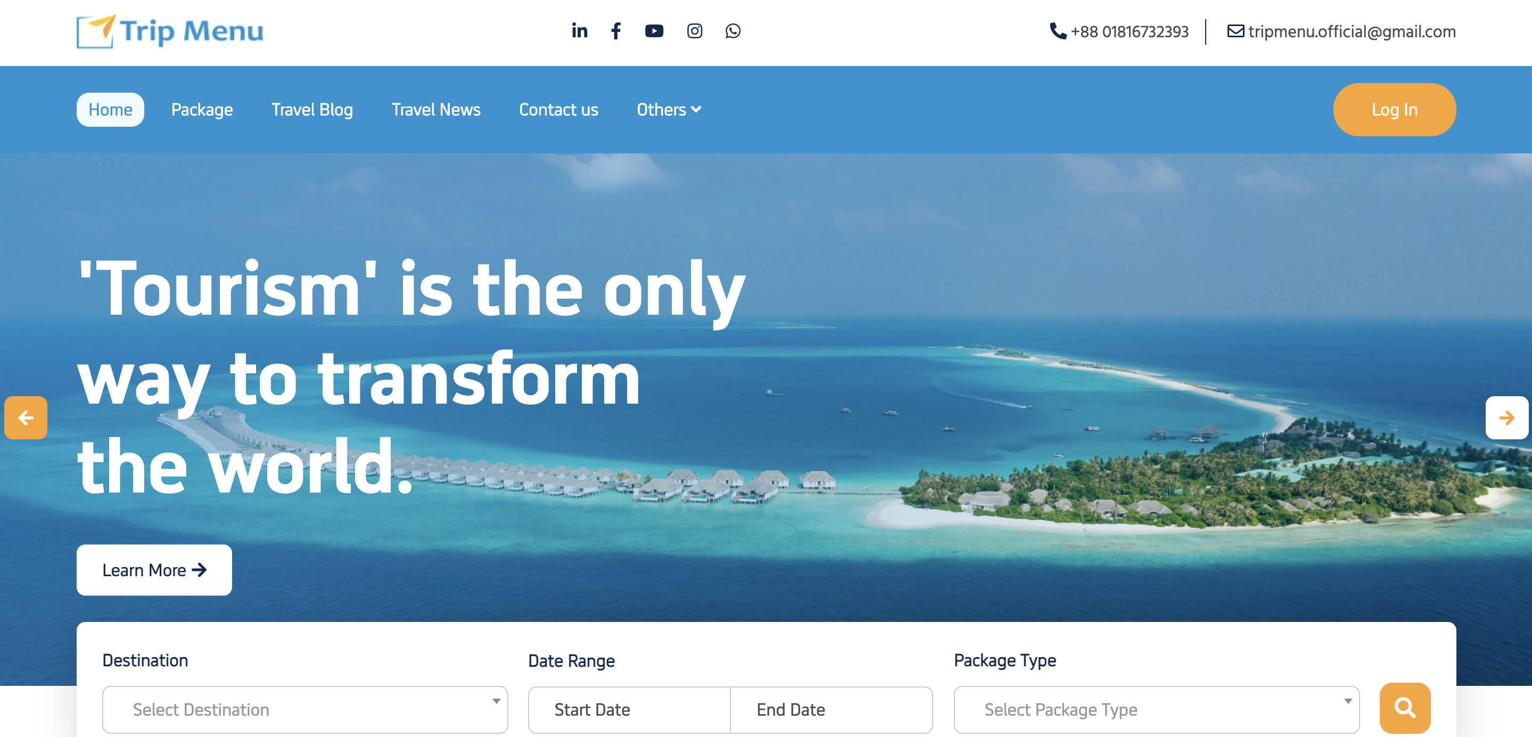
Task: Click the tripmenu.official@gmail.com email link
Action: pyautogui.click(x=1350, y=31)
